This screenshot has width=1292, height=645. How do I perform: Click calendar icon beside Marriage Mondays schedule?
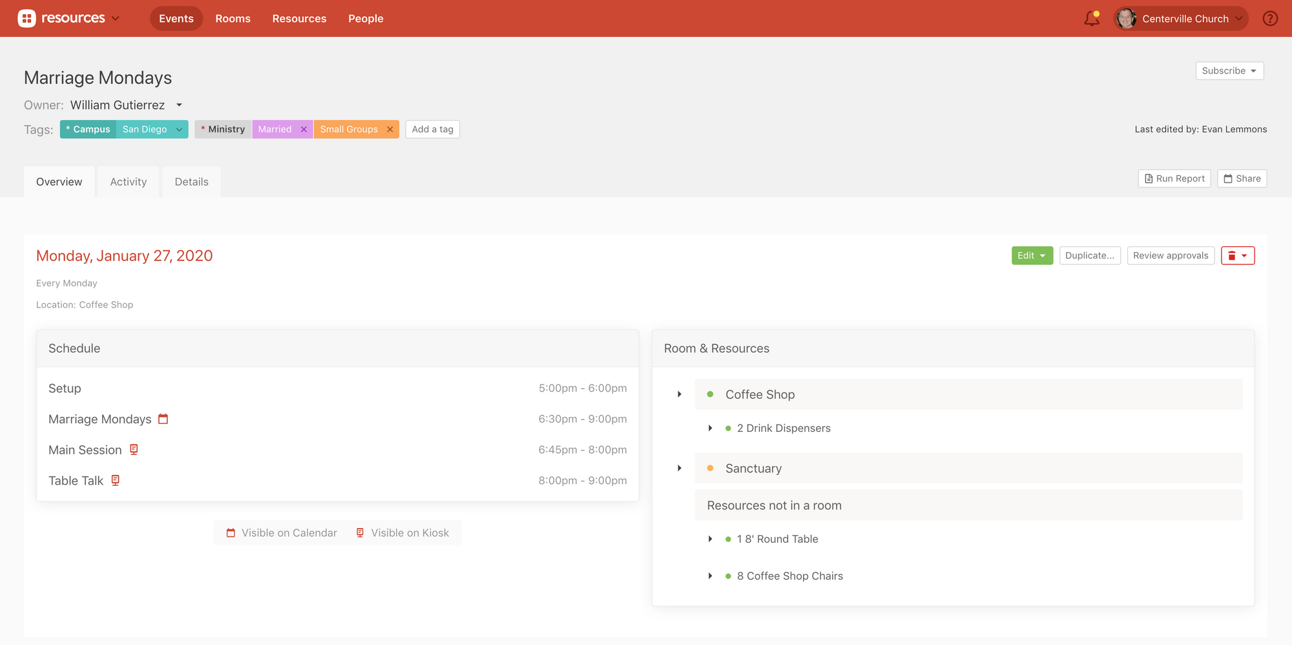click(x=163, y=419)
